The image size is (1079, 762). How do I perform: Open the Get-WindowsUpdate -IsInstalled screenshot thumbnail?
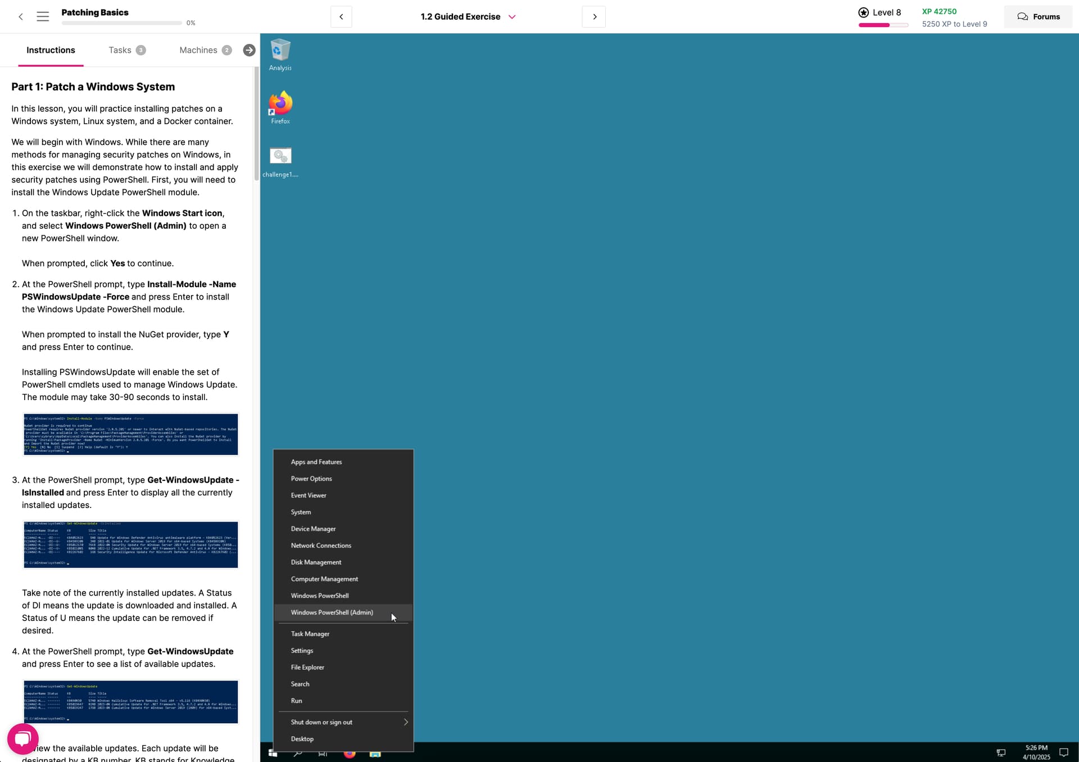pos(130,545)
